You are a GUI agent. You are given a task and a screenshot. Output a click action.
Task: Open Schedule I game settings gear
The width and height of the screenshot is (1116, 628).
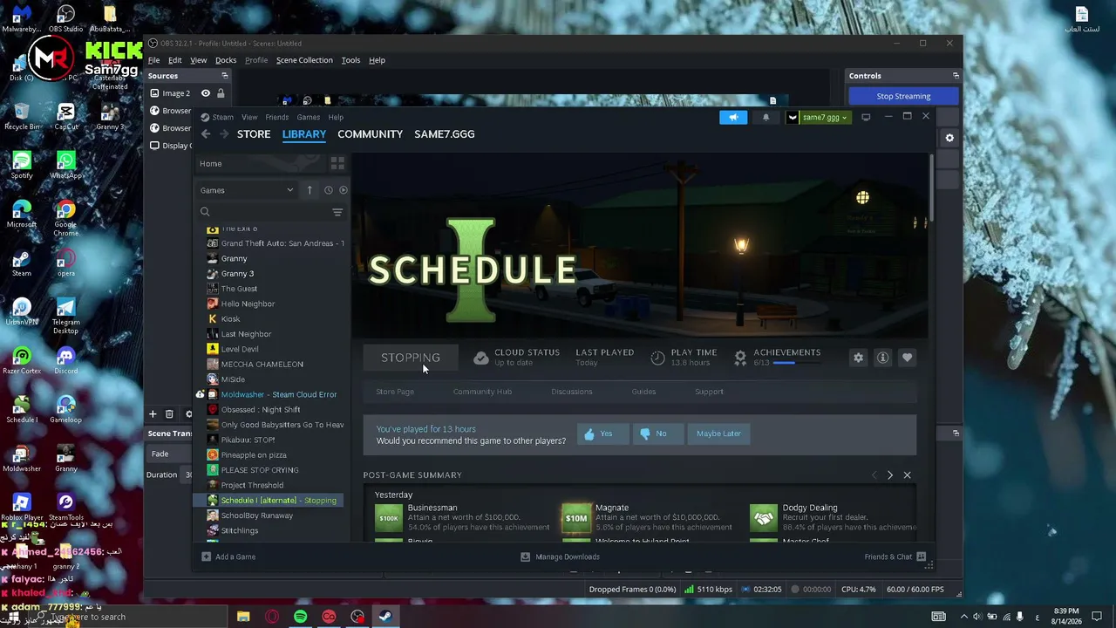pos(859,358)
